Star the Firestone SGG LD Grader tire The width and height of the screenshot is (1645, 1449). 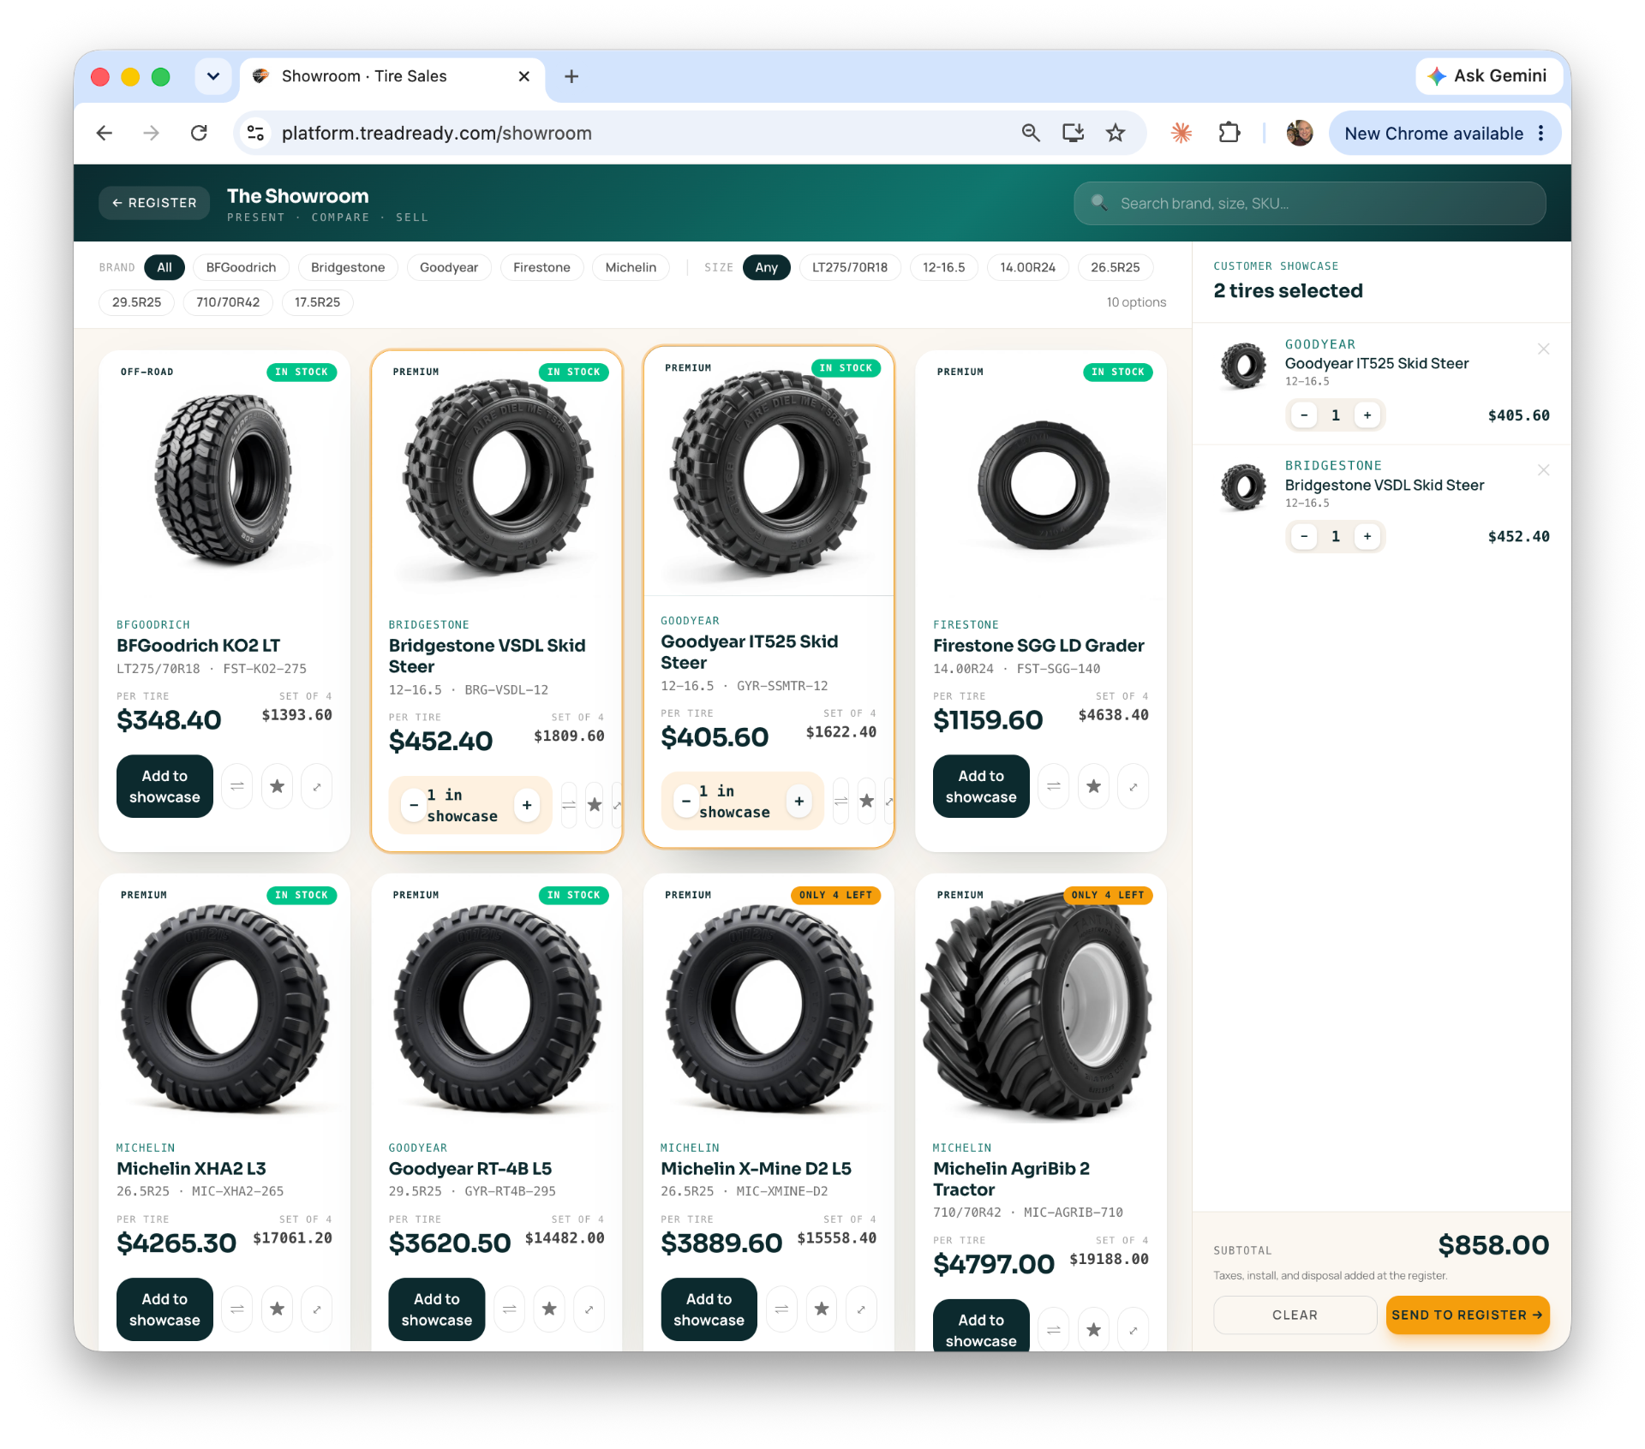coord(1093,786)
